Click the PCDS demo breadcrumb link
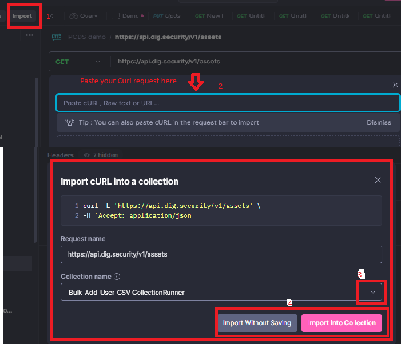This screenshot has width=401, height=344. [87, 37]
